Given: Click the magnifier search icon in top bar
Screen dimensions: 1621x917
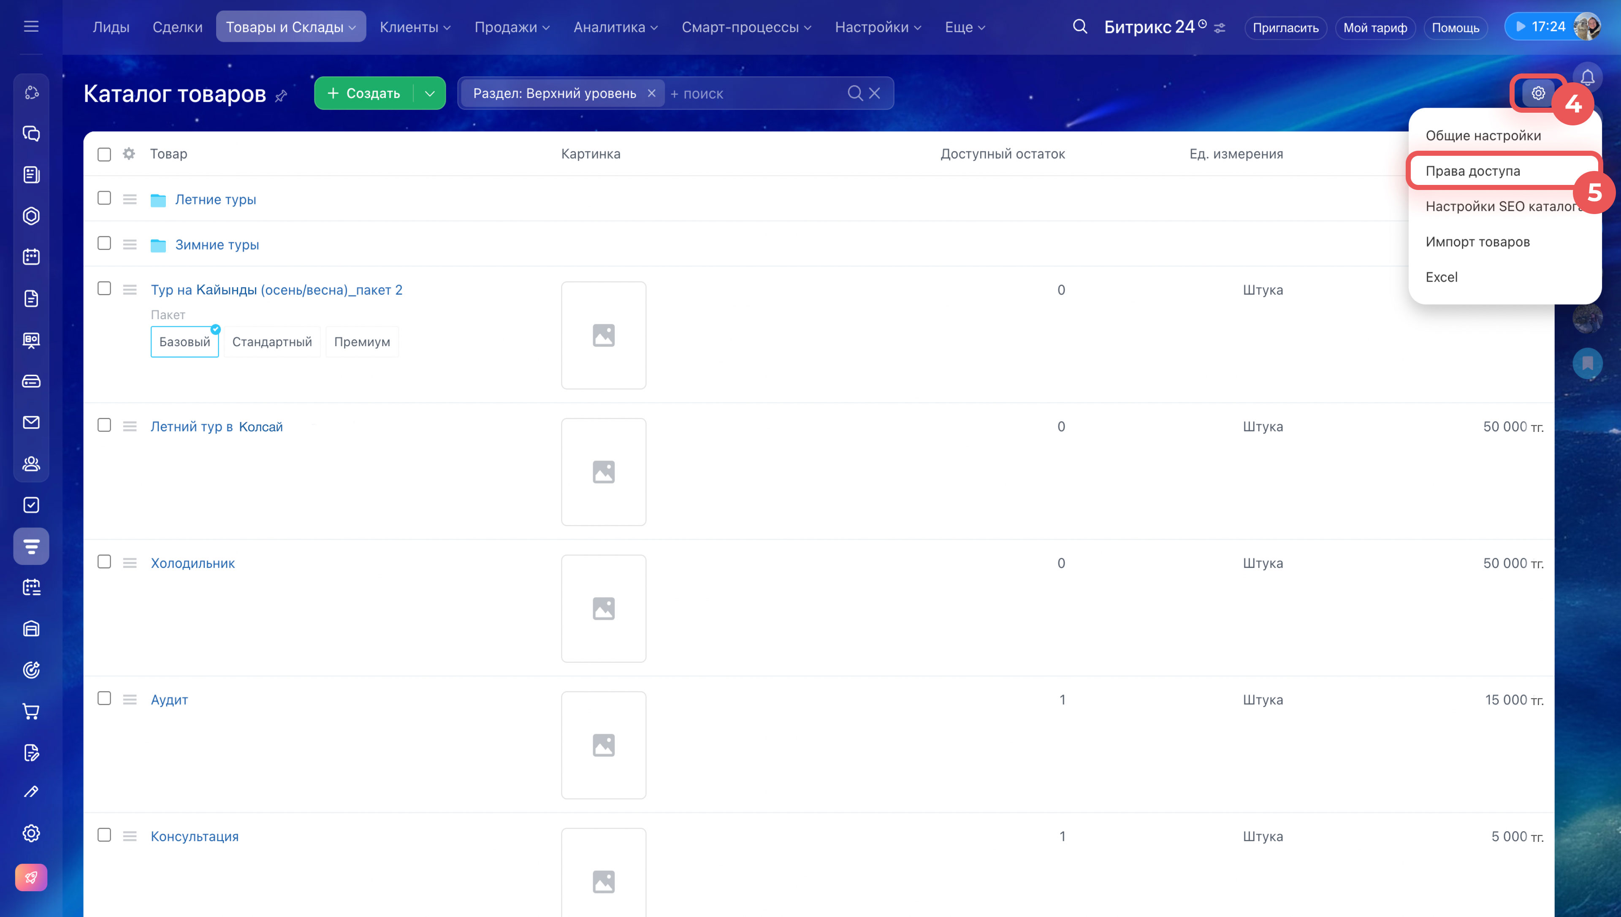Looking at the screenshot, I should coord(1080,27).
